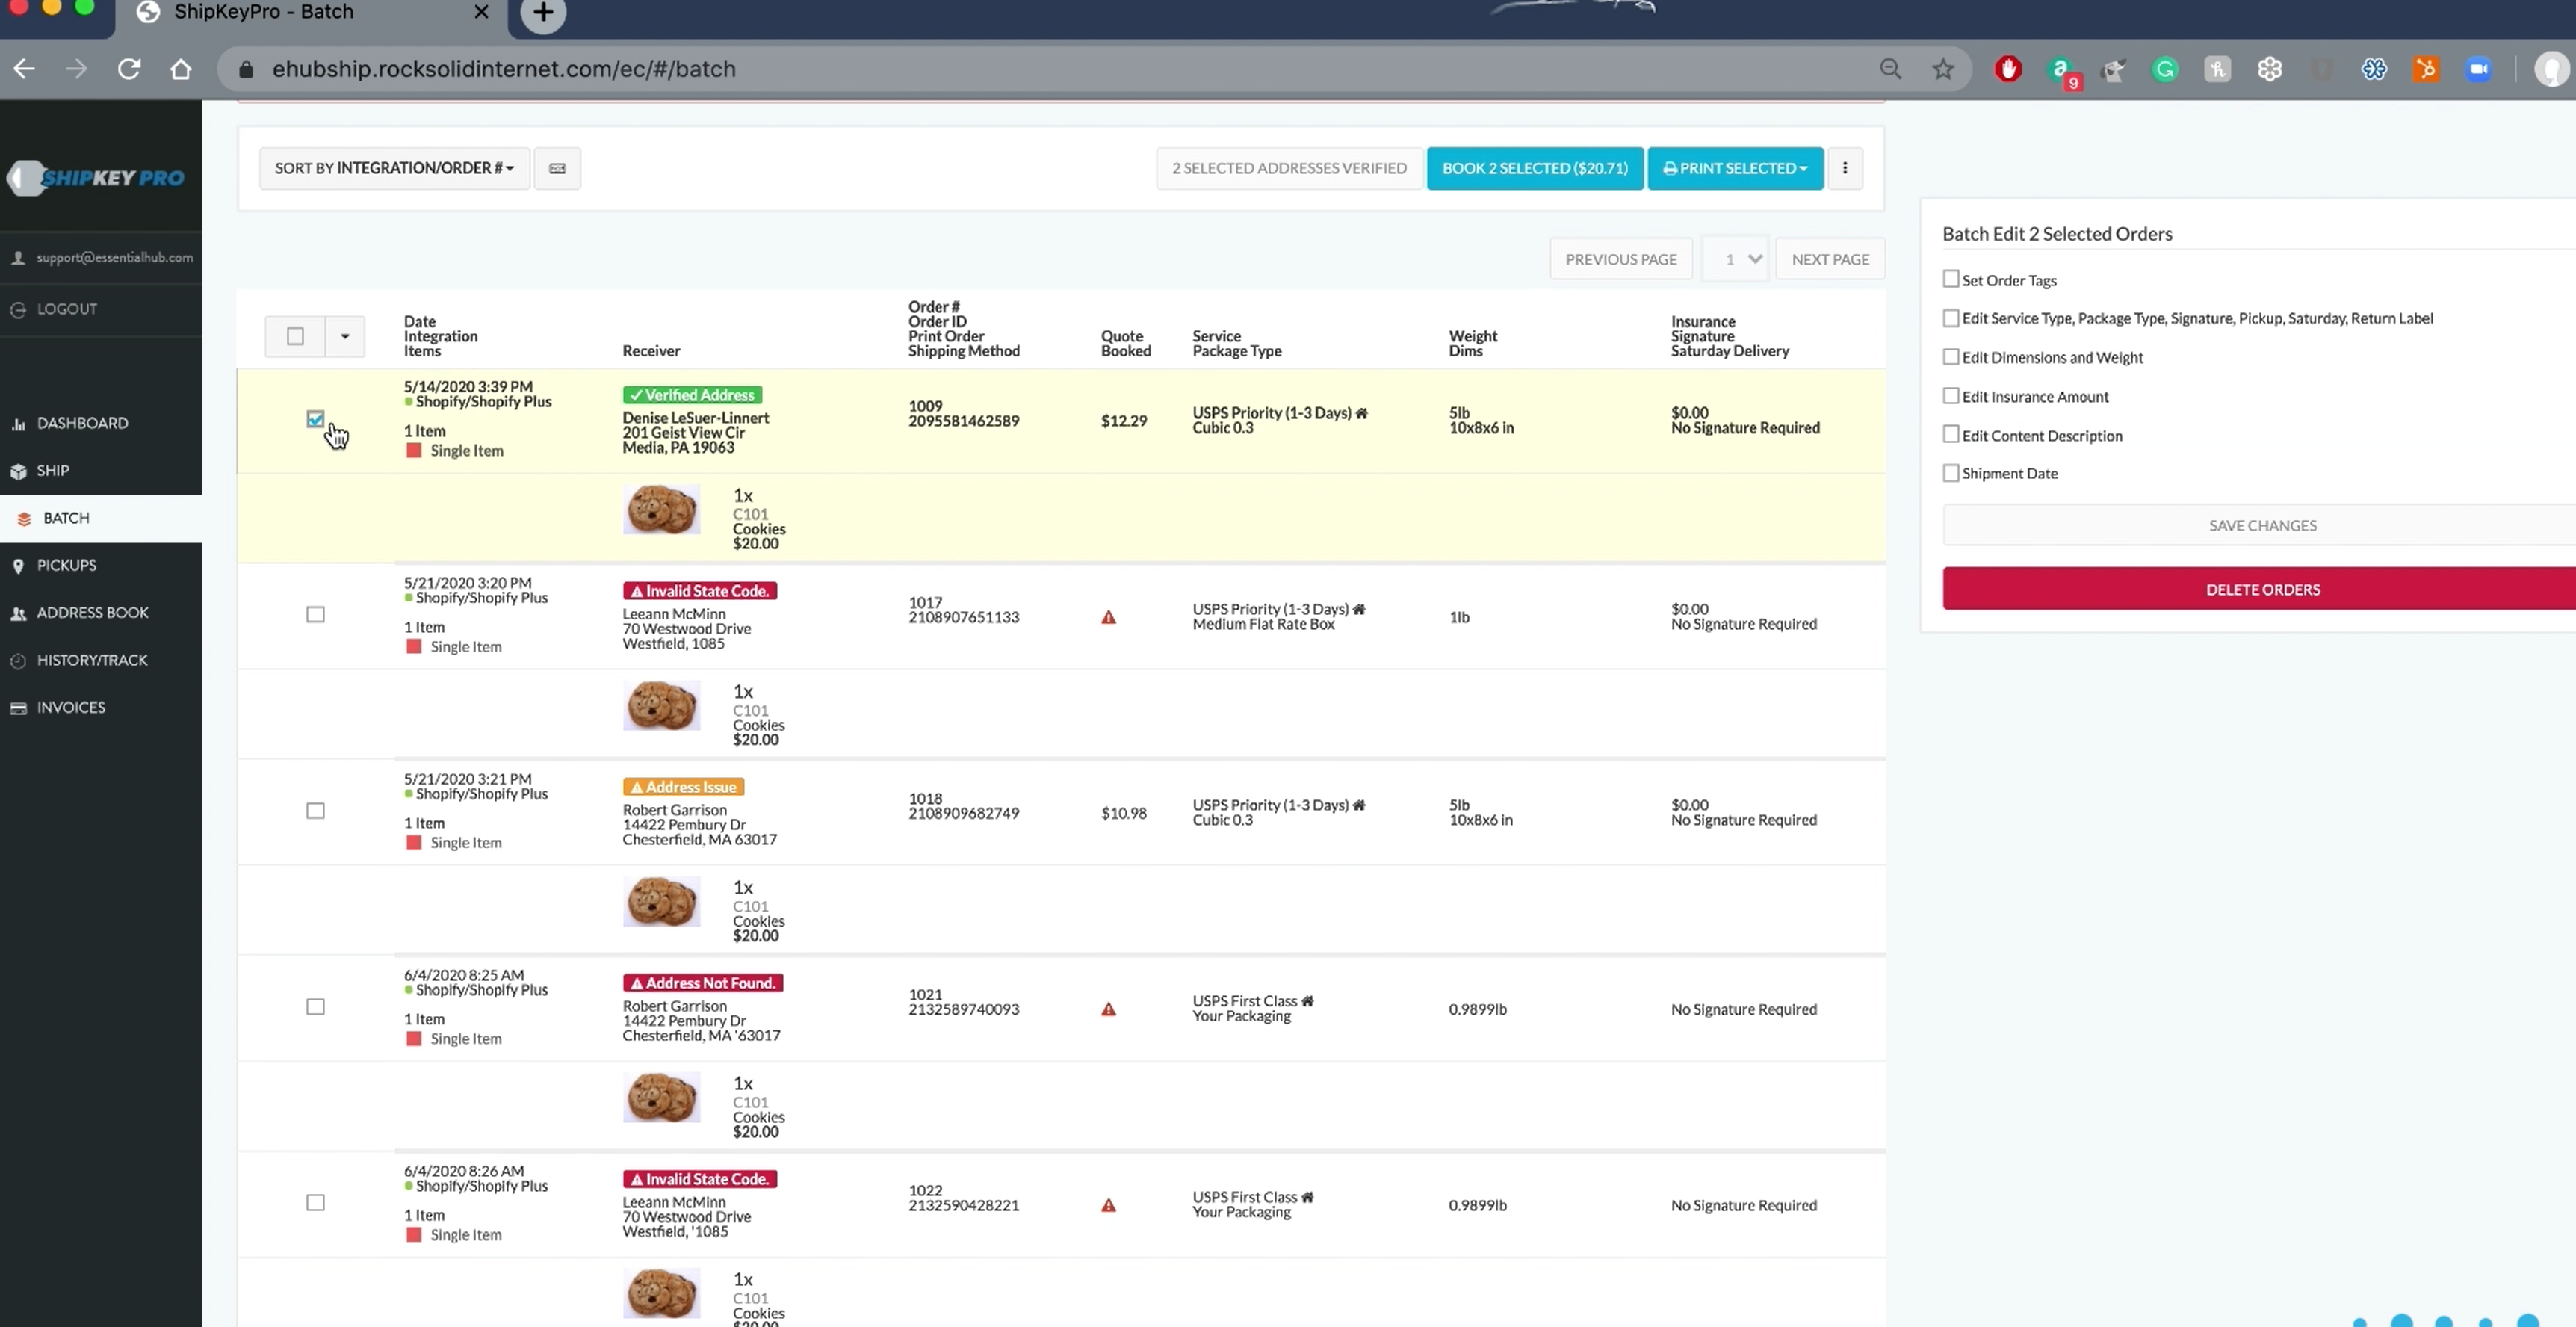This screenshot has width=2576, height=1327.
Task: Click Book 2 Selected ($20.71)
Action: (x=1535, y=168)
